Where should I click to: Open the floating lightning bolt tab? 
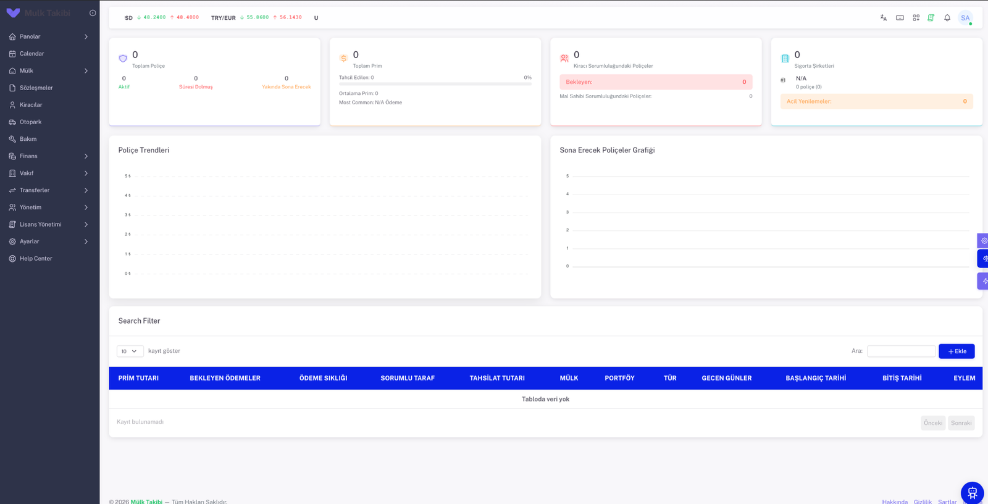[983, 281]
